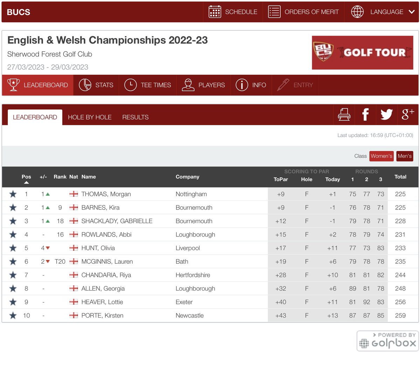Viewport: 420px width, 370px height.
Task: Switch to the Hole by Hole tab
Action: pos(90,117)
